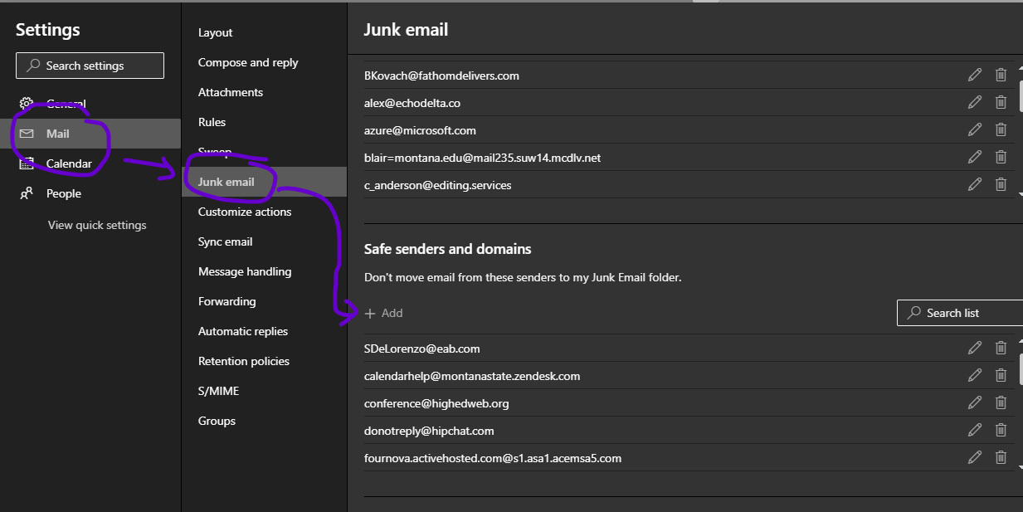The width and height of the screenshot is (1023, 512).
Task: Edit the BKovach@fathomdelivers.com blocked sender
Action: 975,76
